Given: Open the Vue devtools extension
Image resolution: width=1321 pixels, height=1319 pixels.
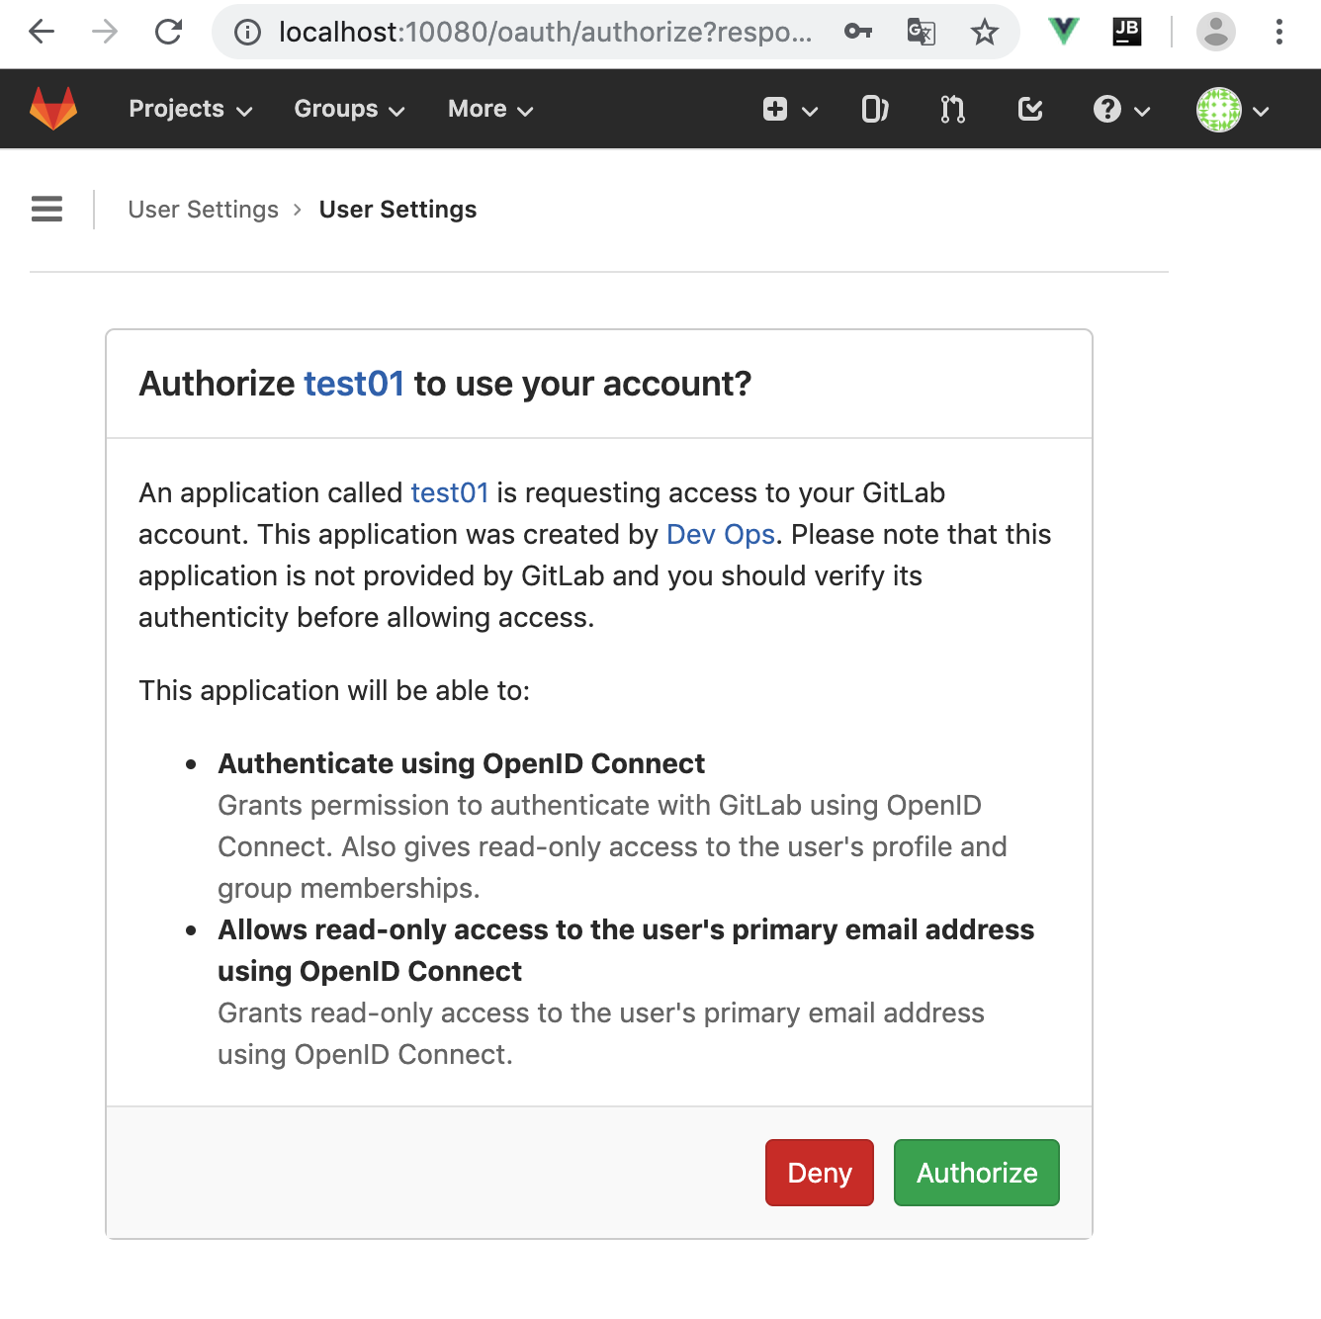Looking at the screenshot, I should (x=1064, y=32).
